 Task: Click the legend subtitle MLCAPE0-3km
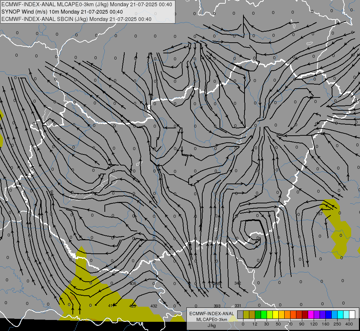[x=212, y=320]
